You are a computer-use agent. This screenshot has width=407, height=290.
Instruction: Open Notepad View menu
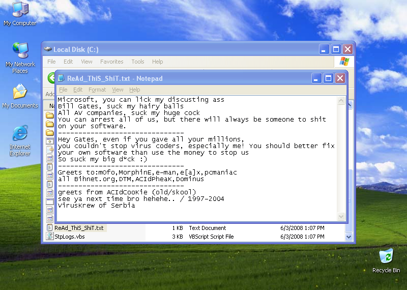[x=118, y=90]
